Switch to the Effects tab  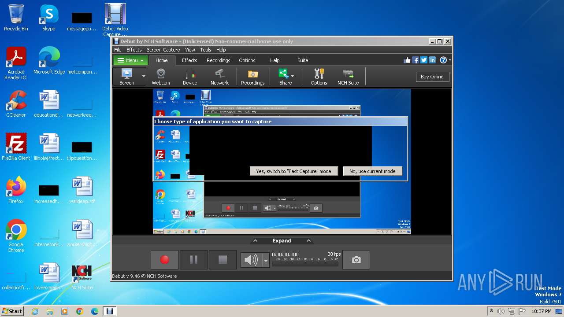coord(189,60)
